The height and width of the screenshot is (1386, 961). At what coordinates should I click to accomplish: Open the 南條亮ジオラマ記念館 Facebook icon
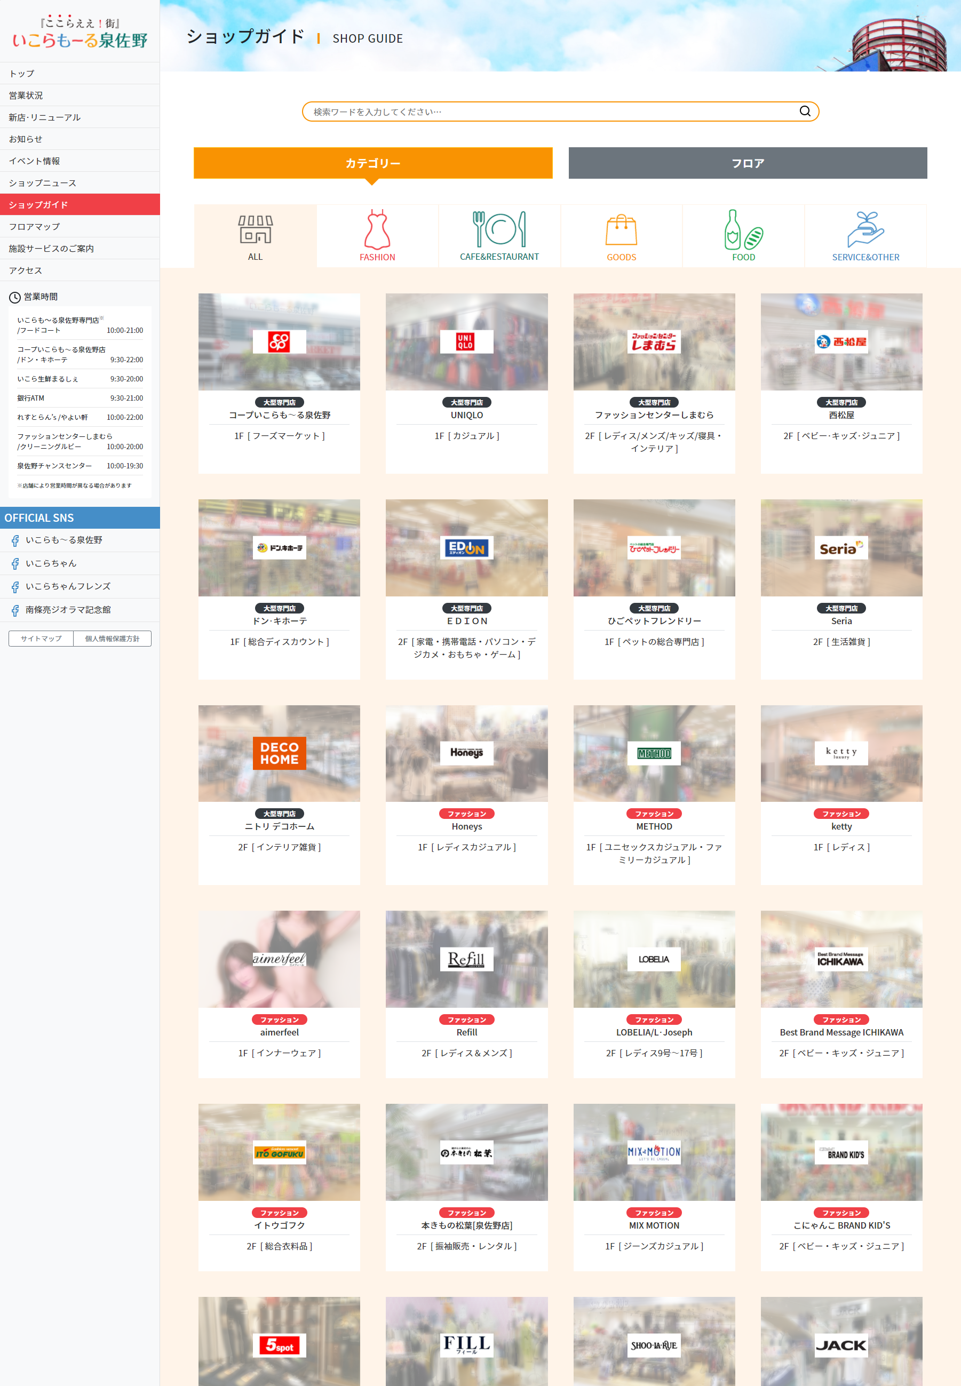point(15,610)
